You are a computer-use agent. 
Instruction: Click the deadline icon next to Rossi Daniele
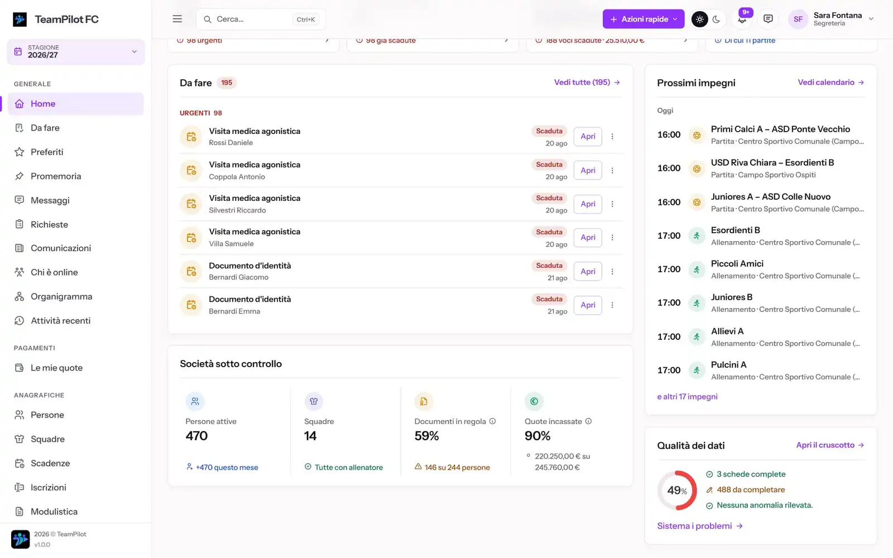[191, 137]
